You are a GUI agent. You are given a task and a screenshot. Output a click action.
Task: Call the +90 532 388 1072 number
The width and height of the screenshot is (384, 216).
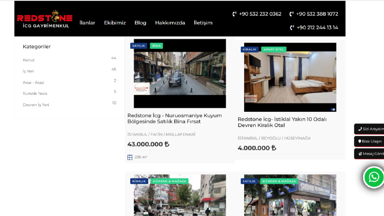tap(317, 14)
